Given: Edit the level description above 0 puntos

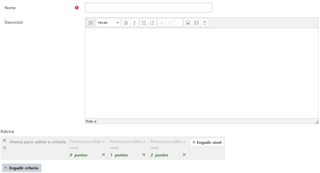Looking at the screenshot, I should pyautogui.click(x=87, y=145).
